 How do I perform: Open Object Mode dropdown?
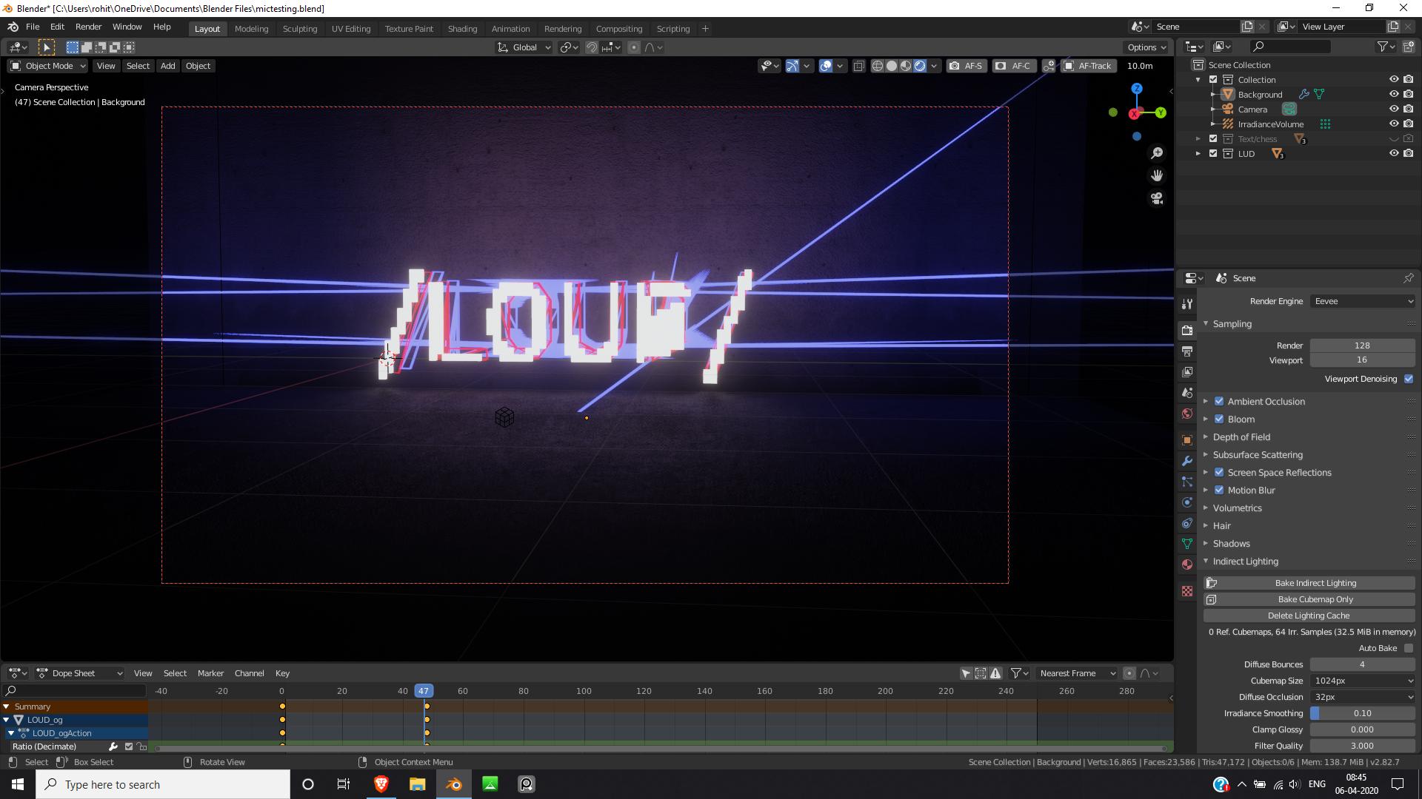click(x=47, y=66)
